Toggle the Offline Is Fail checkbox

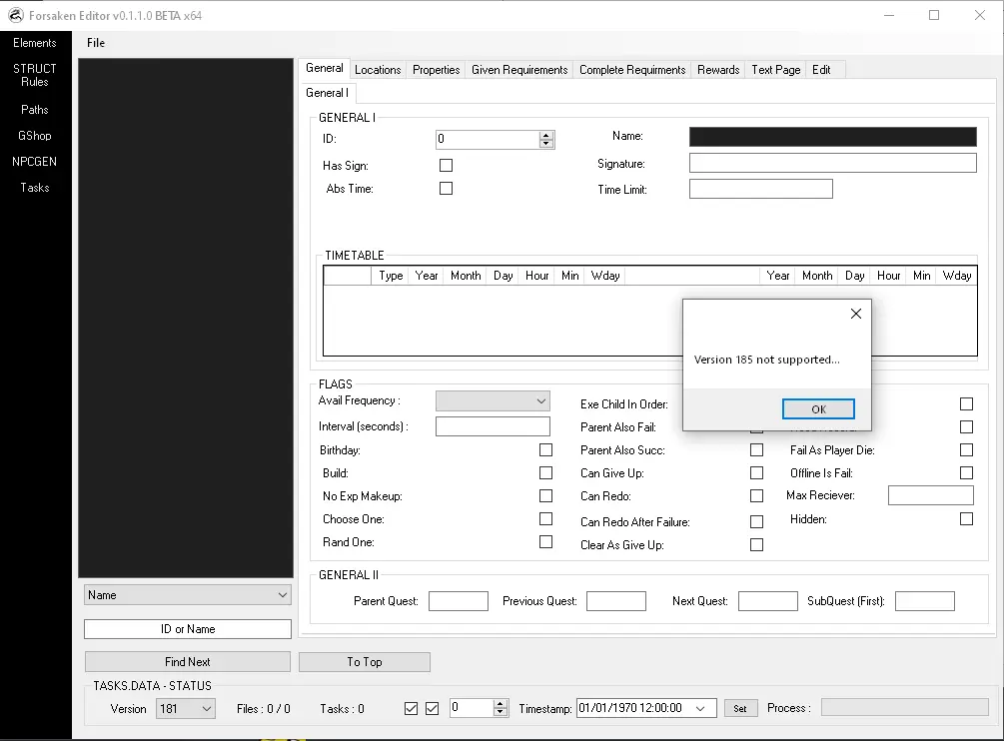[966, 473]
